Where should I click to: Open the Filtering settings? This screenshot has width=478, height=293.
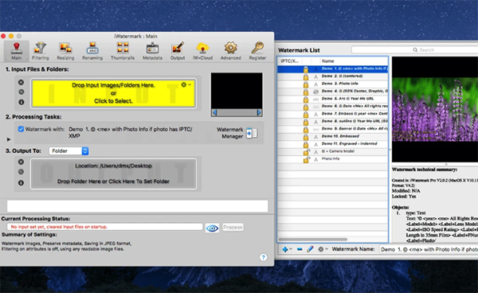[x=41, y=51]
